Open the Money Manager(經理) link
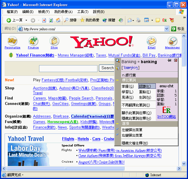Viewport: 188px width, 179px height. click(76, 55)
